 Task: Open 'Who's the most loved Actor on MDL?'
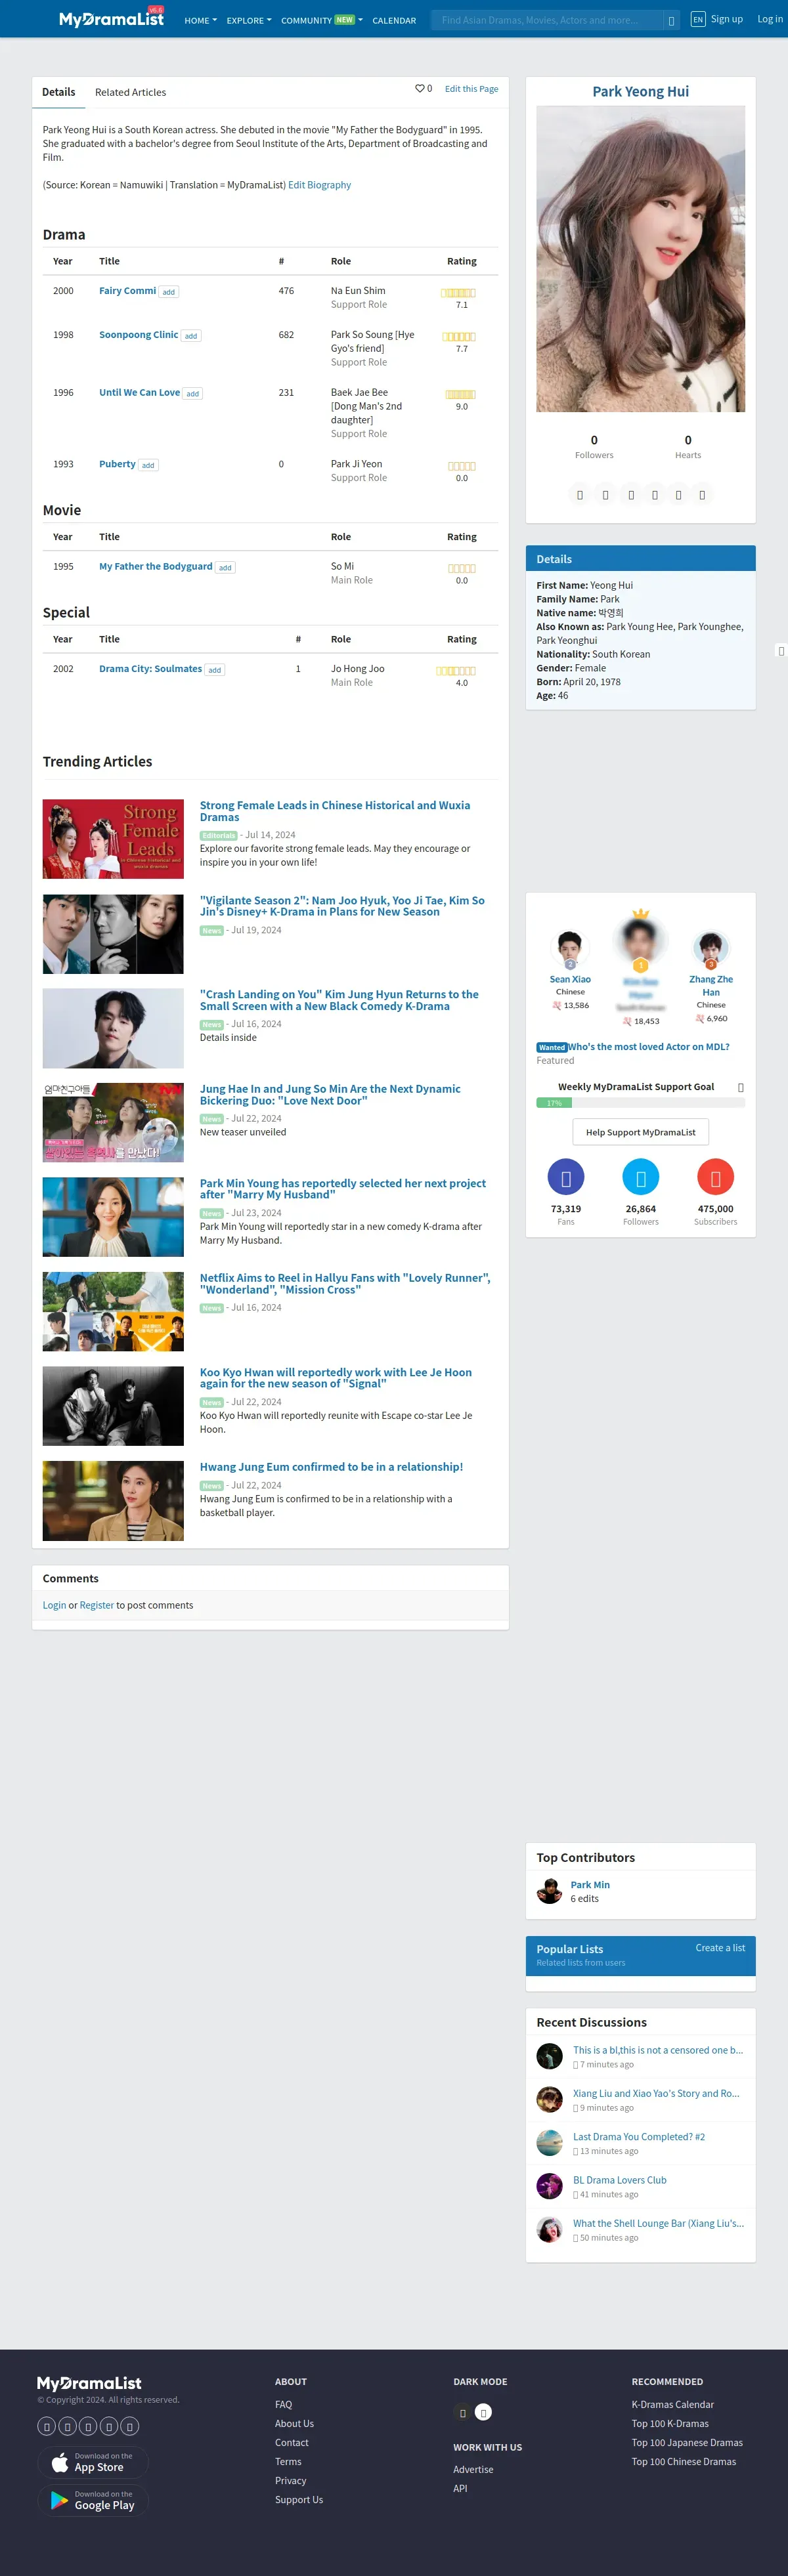649,1047
